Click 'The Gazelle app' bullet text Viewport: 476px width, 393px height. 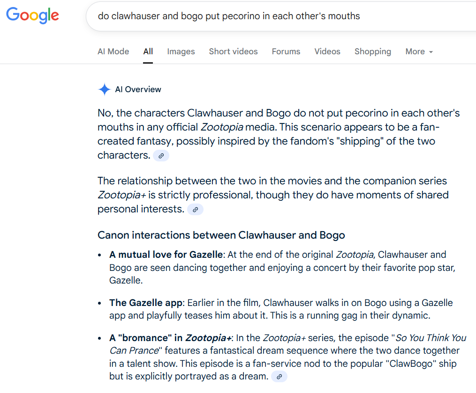pos(146,303)
